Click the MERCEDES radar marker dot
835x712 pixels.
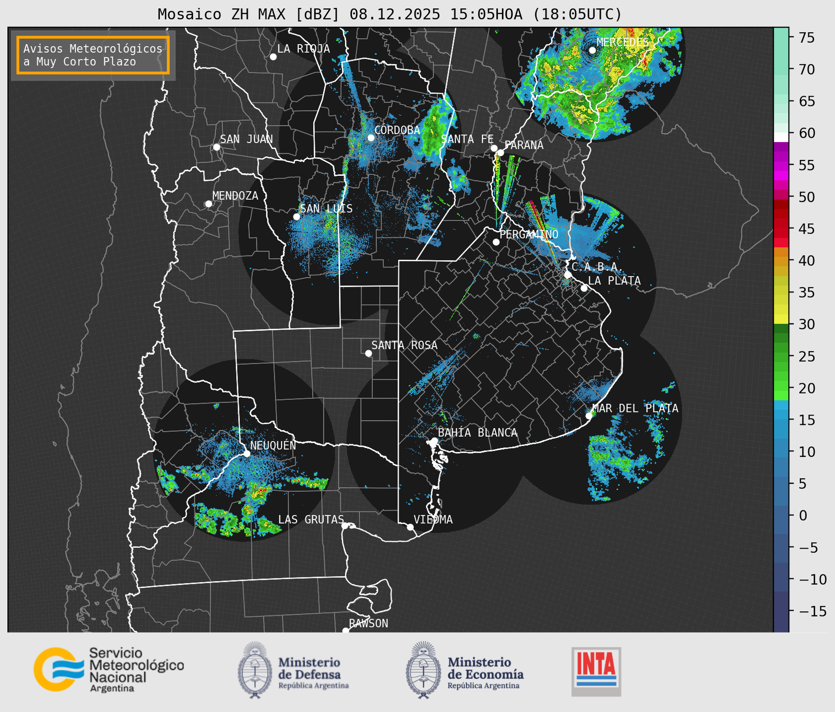point(592,51)
